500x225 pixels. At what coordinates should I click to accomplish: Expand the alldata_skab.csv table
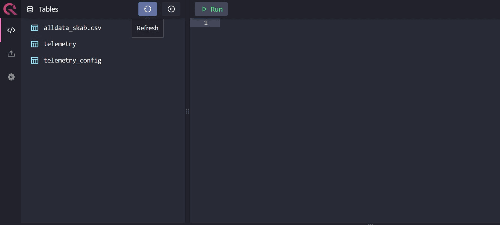pyautogui.click(x=72, y=28)
